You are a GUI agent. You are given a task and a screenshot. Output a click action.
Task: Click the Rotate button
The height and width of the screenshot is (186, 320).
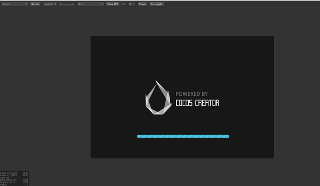(35, 4)
